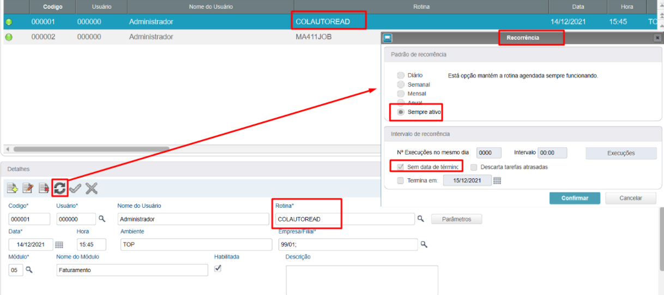Click the Módulo code input field
The width and height of the screenshot is (664, 295).
tap(16, 270)
